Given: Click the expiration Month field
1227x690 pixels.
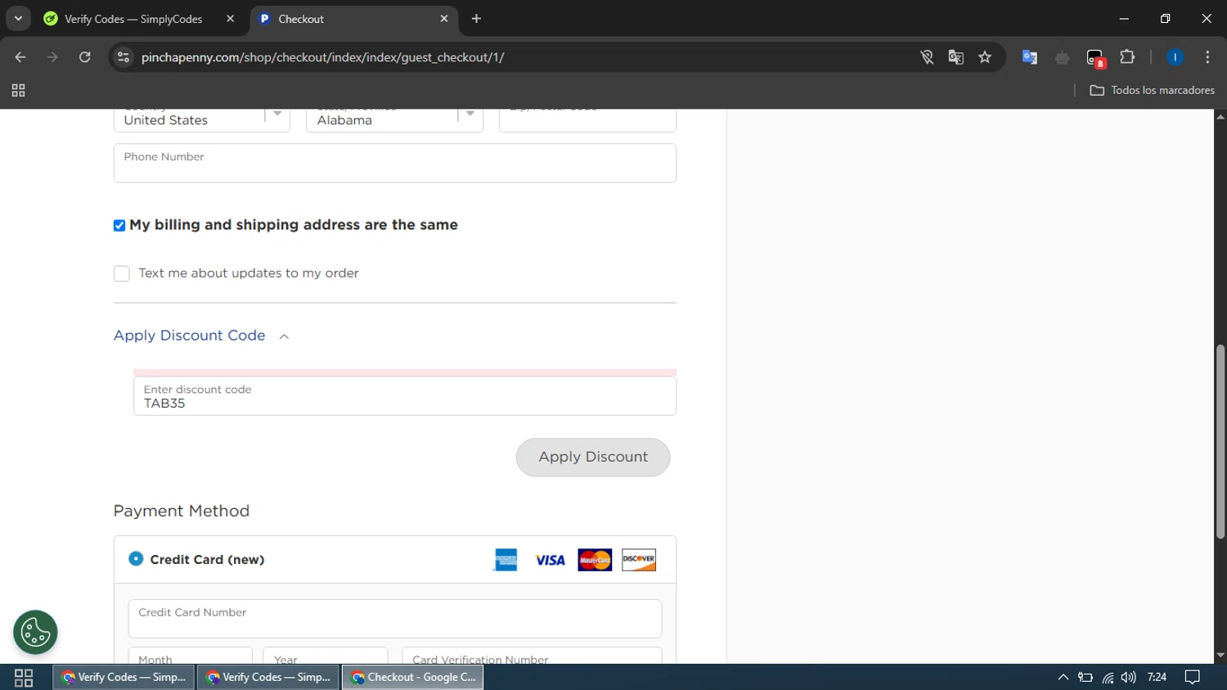Looking at the screenshot, I should pos(191,656).
